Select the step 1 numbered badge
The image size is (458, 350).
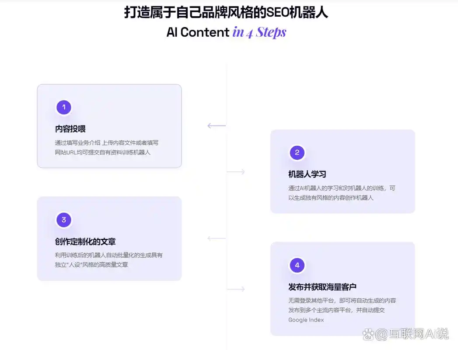click(x=63, y=107)
